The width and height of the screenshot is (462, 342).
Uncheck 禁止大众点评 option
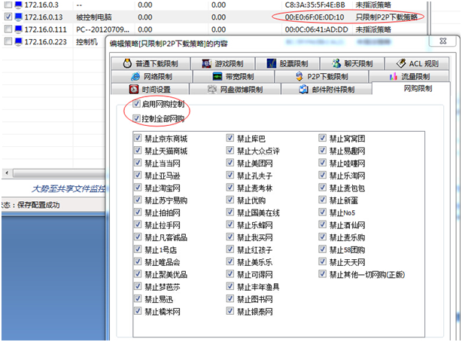click(x=230, y=151)
